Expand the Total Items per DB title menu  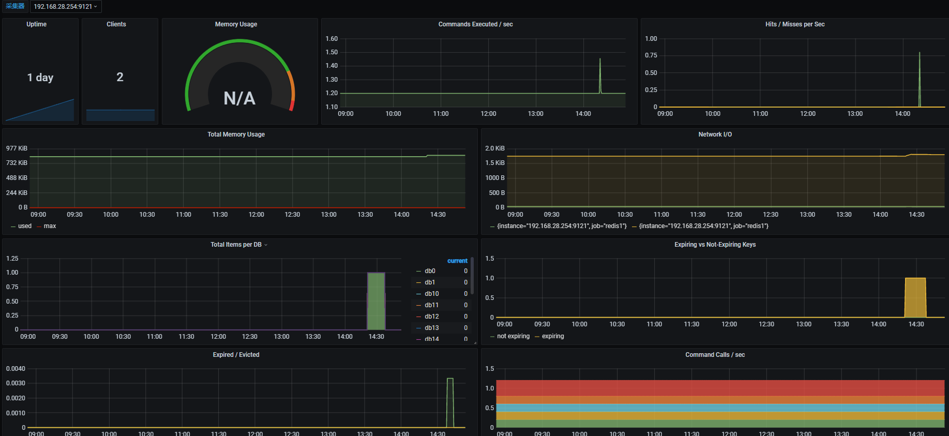pyautogui.click(x=238, y=245)
